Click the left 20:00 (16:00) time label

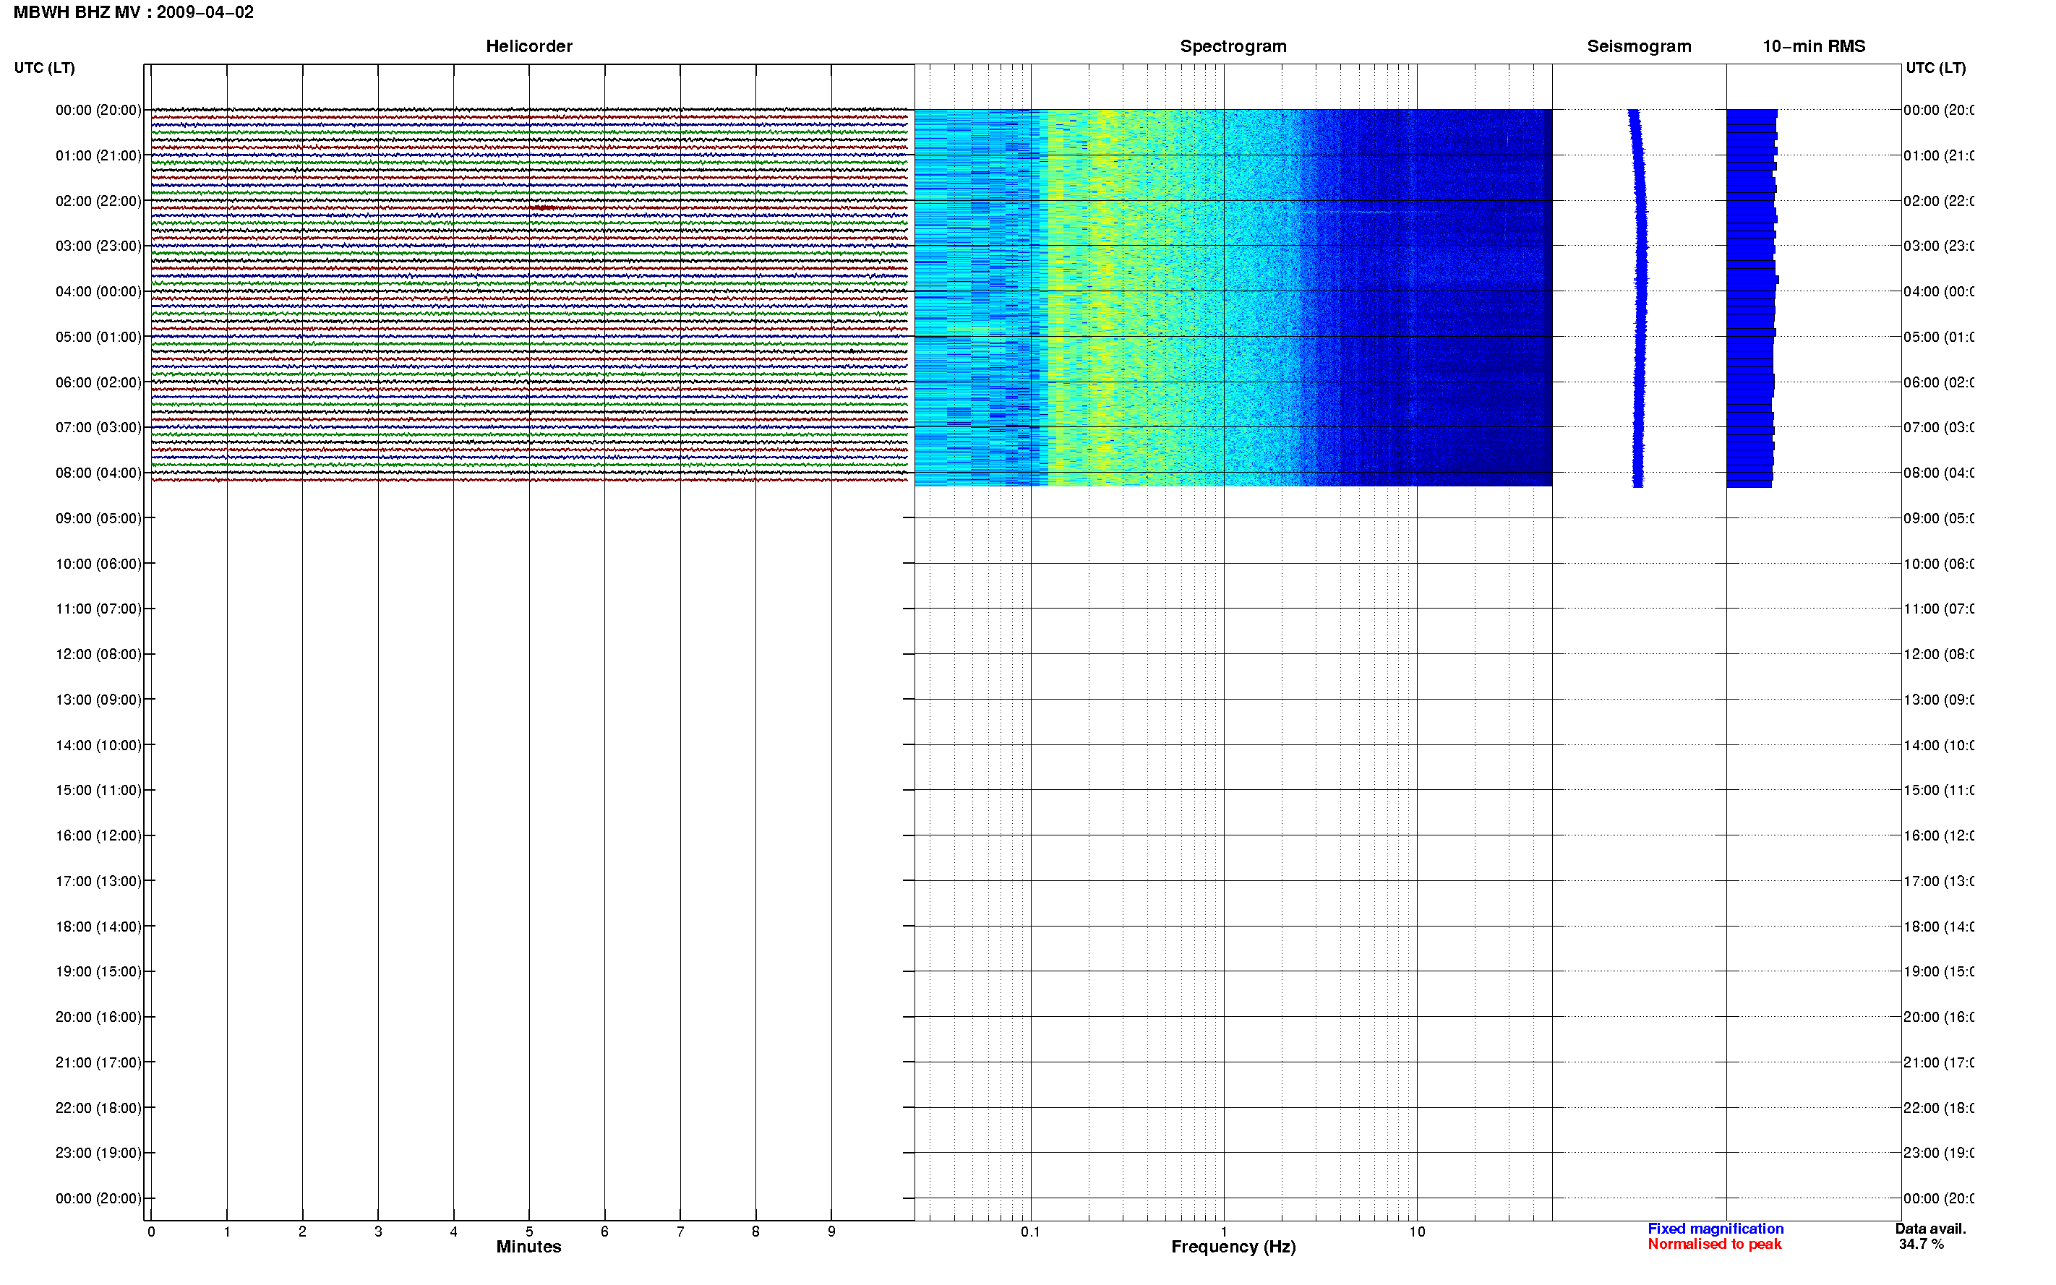point(98,1018)
